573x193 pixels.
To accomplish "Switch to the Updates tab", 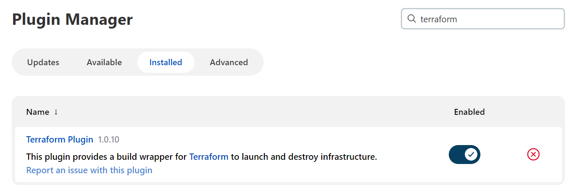I will 43,62.
